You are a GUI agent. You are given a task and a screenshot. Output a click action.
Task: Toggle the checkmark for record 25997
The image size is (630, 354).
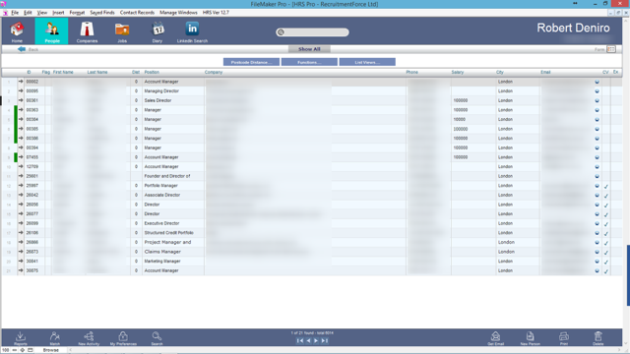pyautogui.click(x=606, y=186)
